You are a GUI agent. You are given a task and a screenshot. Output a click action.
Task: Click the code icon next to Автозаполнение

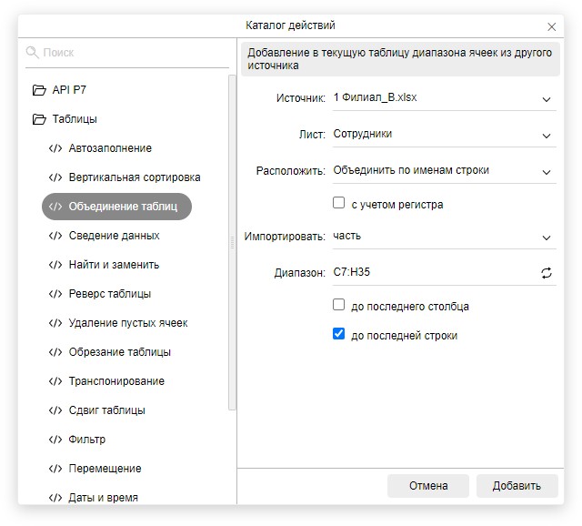coord(55,148)
